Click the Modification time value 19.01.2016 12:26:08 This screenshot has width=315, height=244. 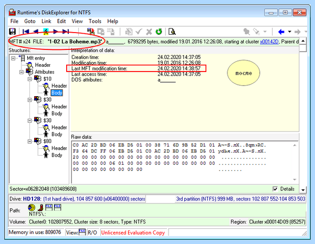179,63
